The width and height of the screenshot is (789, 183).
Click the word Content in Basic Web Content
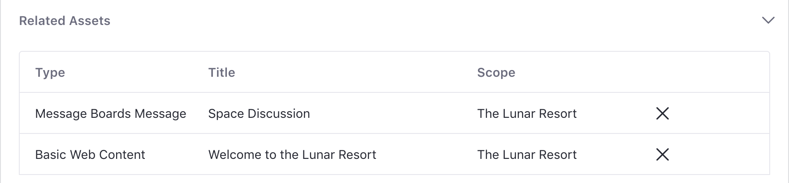tap(122, 154)
